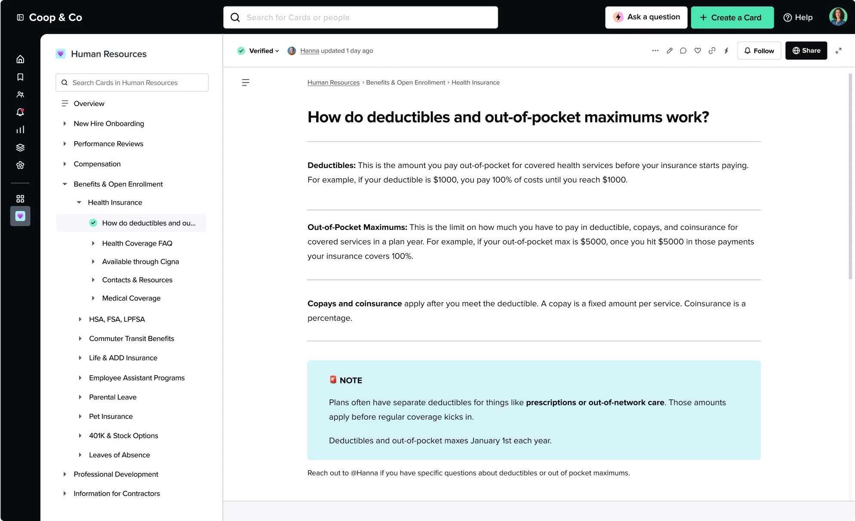Switch to the Overview section
This screenshot has width=855, height=521.
point(89,103)
